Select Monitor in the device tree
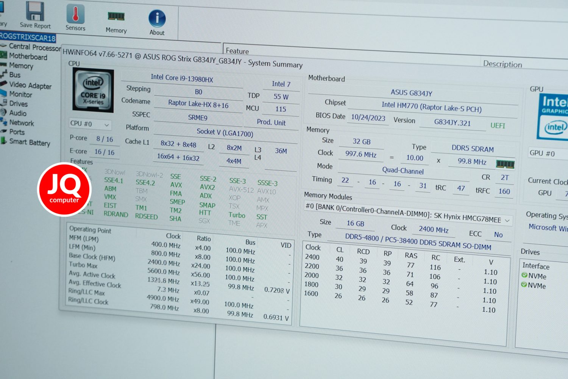 click(x=20, y=94)
